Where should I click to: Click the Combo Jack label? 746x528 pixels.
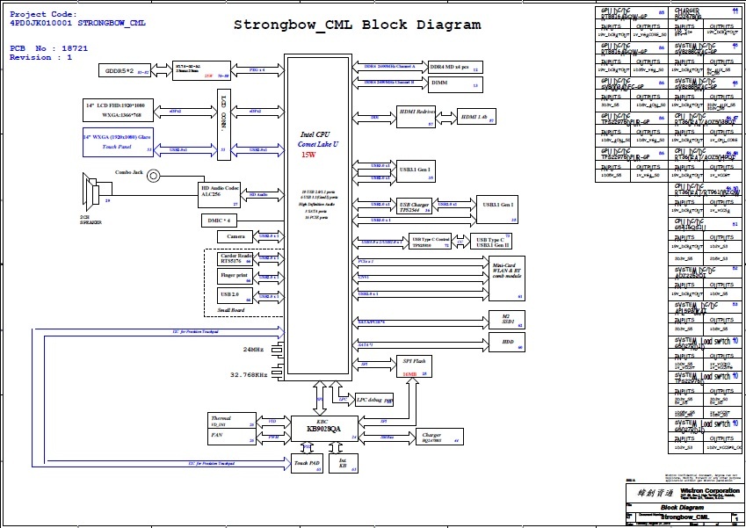tap(129, 172)
